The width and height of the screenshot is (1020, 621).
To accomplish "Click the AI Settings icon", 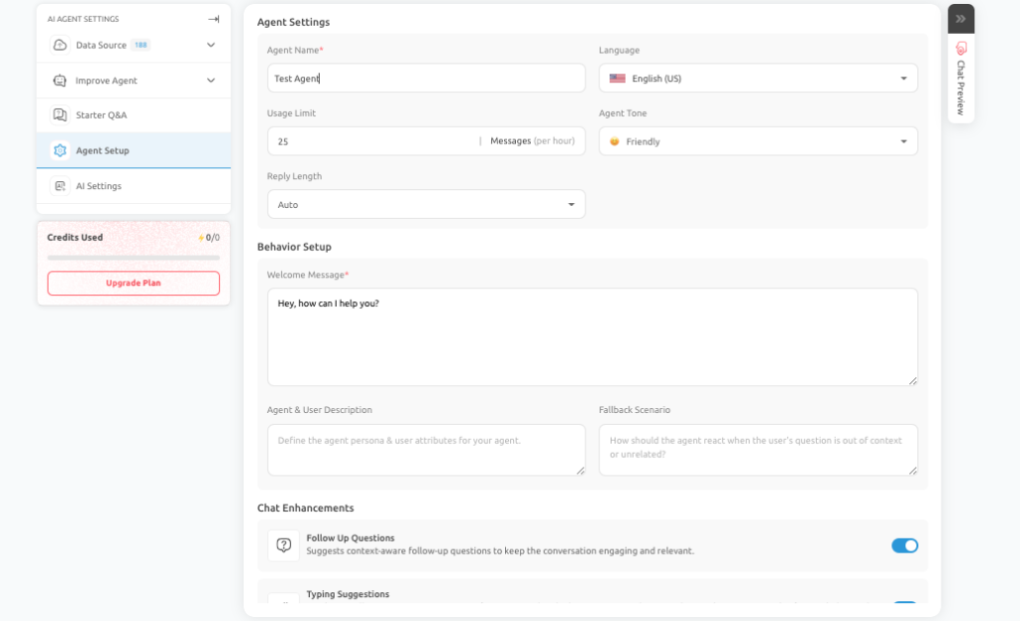I will point(60,186).
